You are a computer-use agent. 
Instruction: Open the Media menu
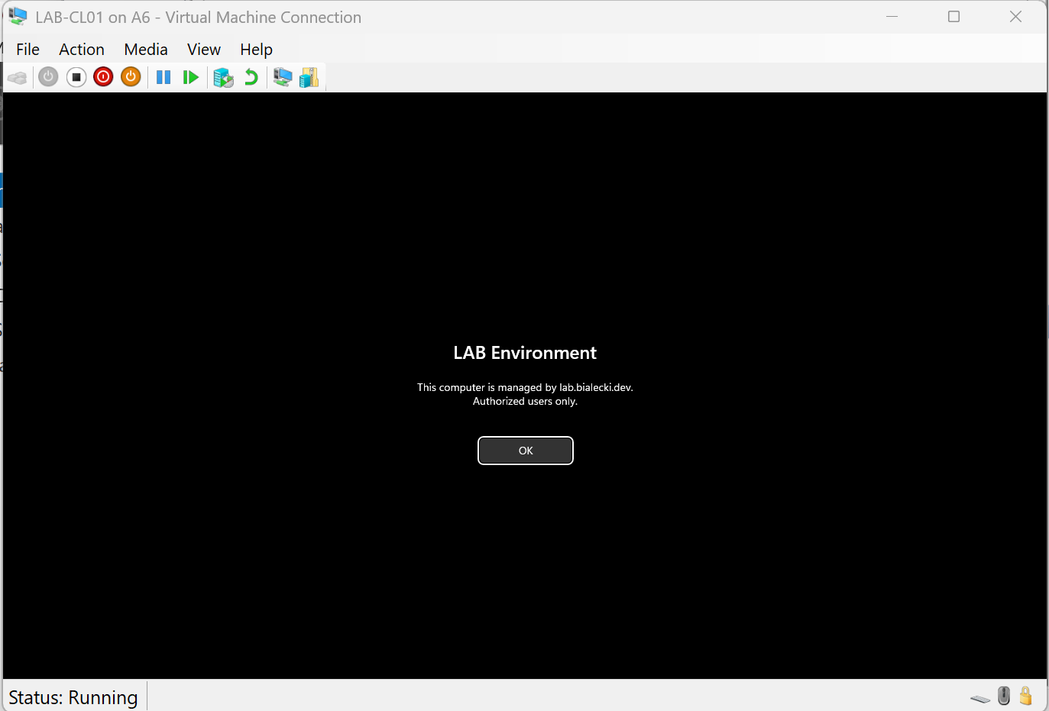(x=146, y=50)
